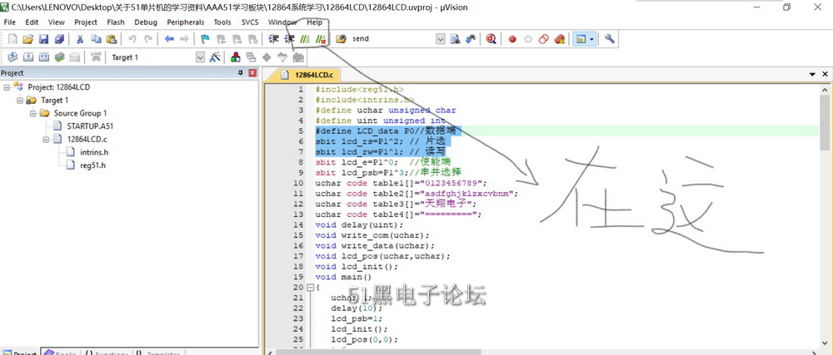Open the Project menu

86,22
